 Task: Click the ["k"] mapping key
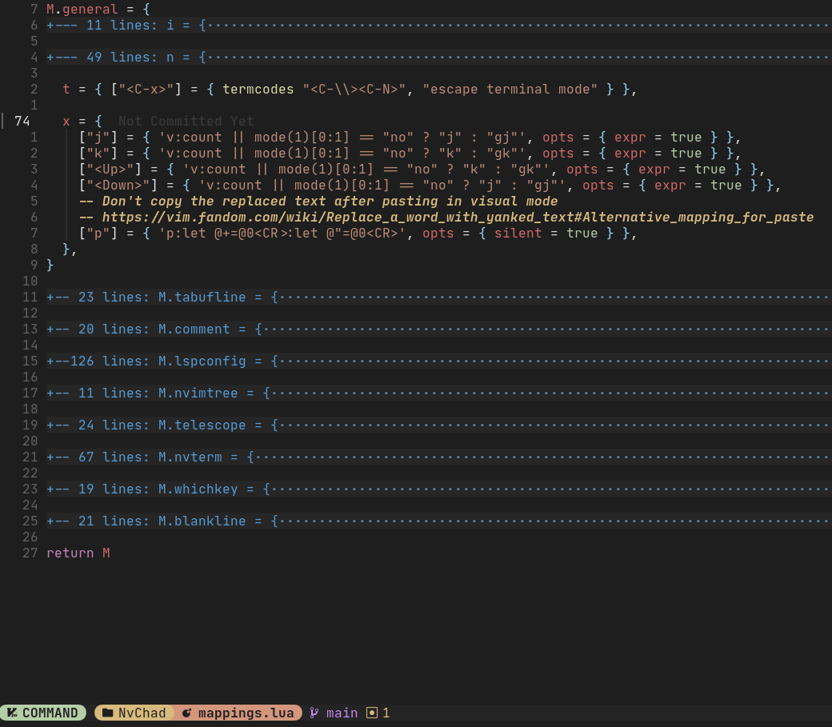click(x=98, y=153)
